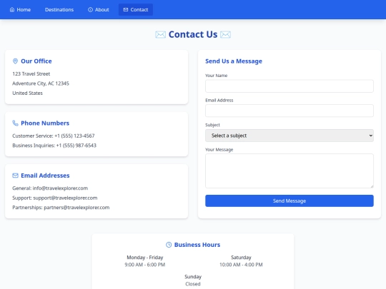Click the Closed text under Sunday
Screen dimensions: 386x289
click(x=193, y=284)
